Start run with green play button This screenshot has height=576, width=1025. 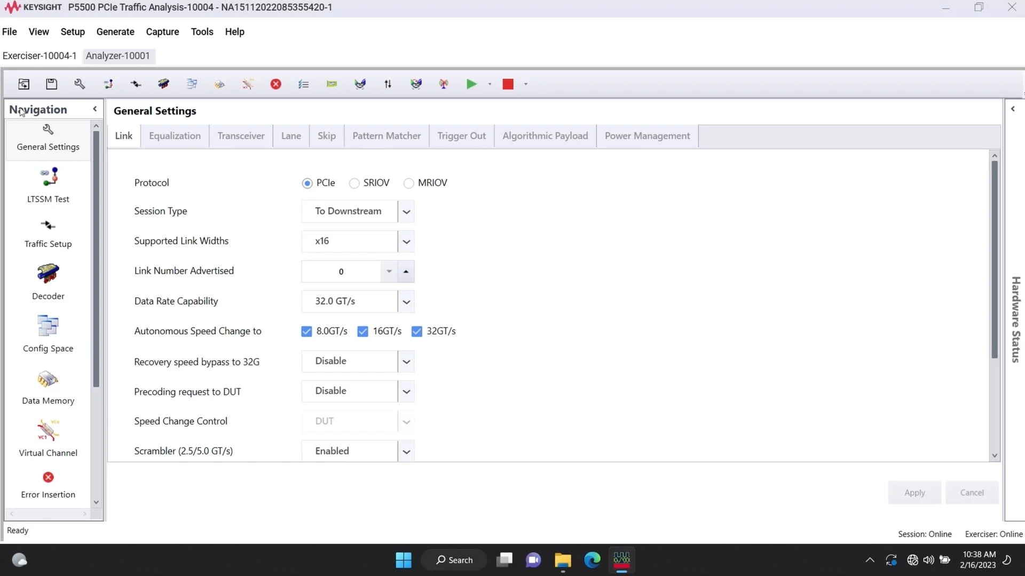tap(471, 84)
